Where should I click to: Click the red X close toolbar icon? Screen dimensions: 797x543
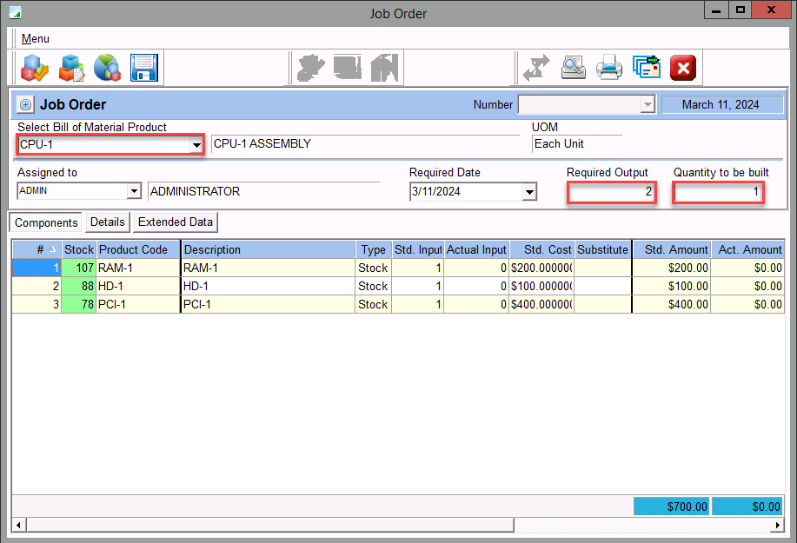683,67
